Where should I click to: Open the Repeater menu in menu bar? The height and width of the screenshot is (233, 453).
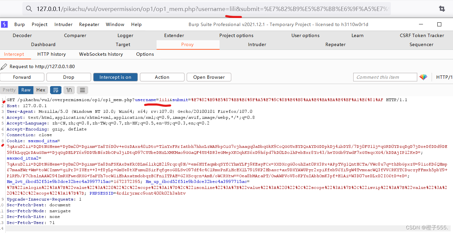click(89, 24)
